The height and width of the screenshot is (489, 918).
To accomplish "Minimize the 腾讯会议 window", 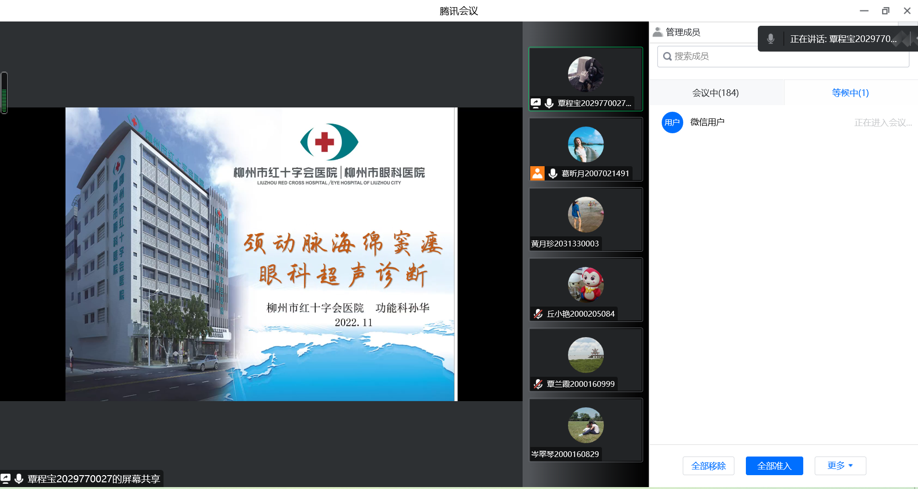I will [864, 11].
